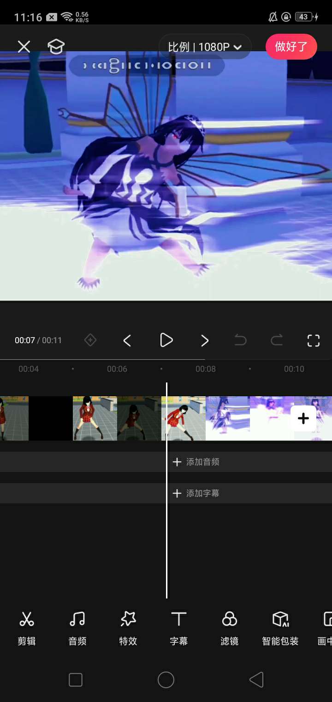Play the video preview

pos(166,340)
